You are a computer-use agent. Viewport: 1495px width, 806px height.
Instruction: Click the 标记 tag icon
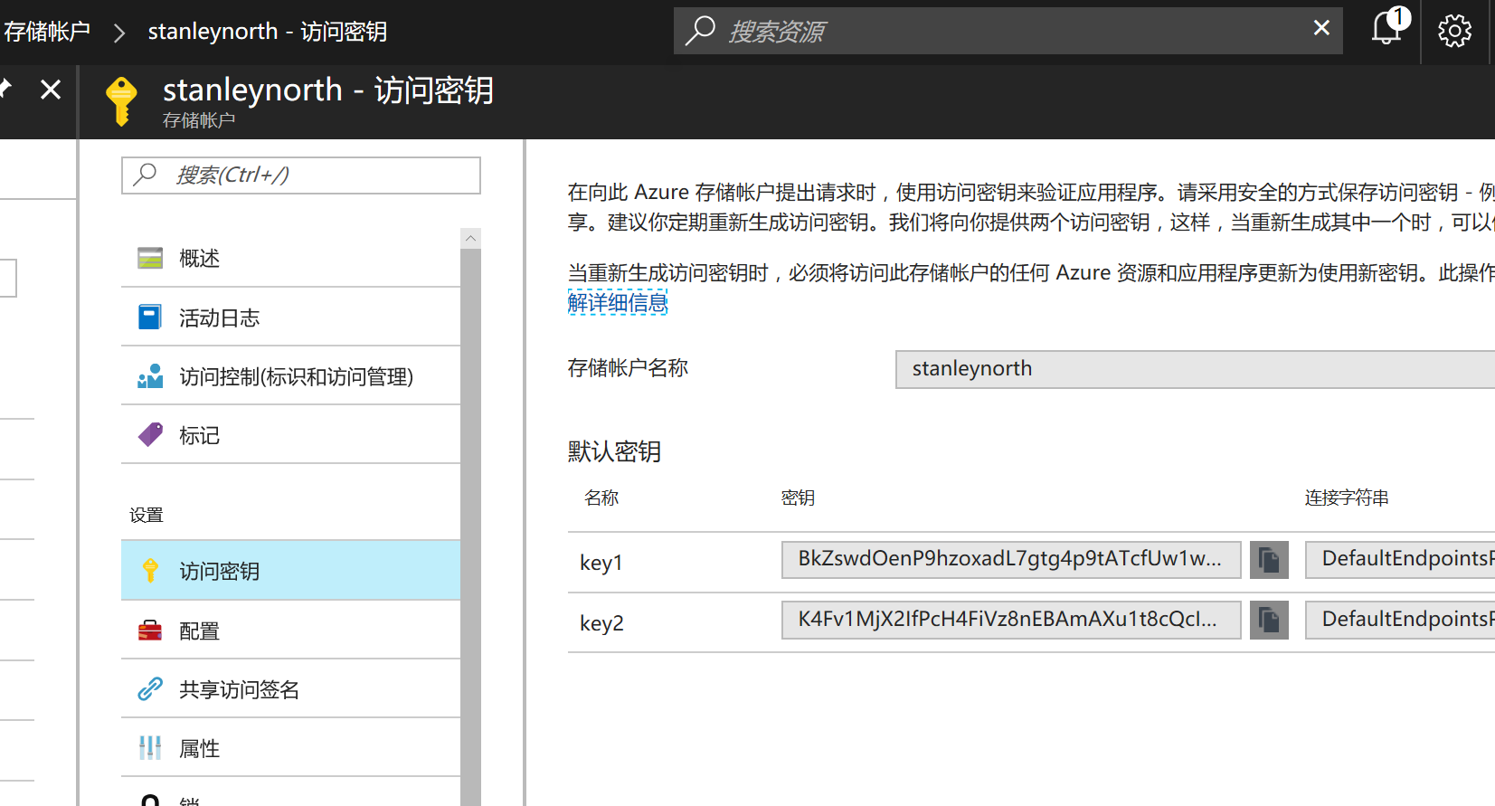[150, 435]
